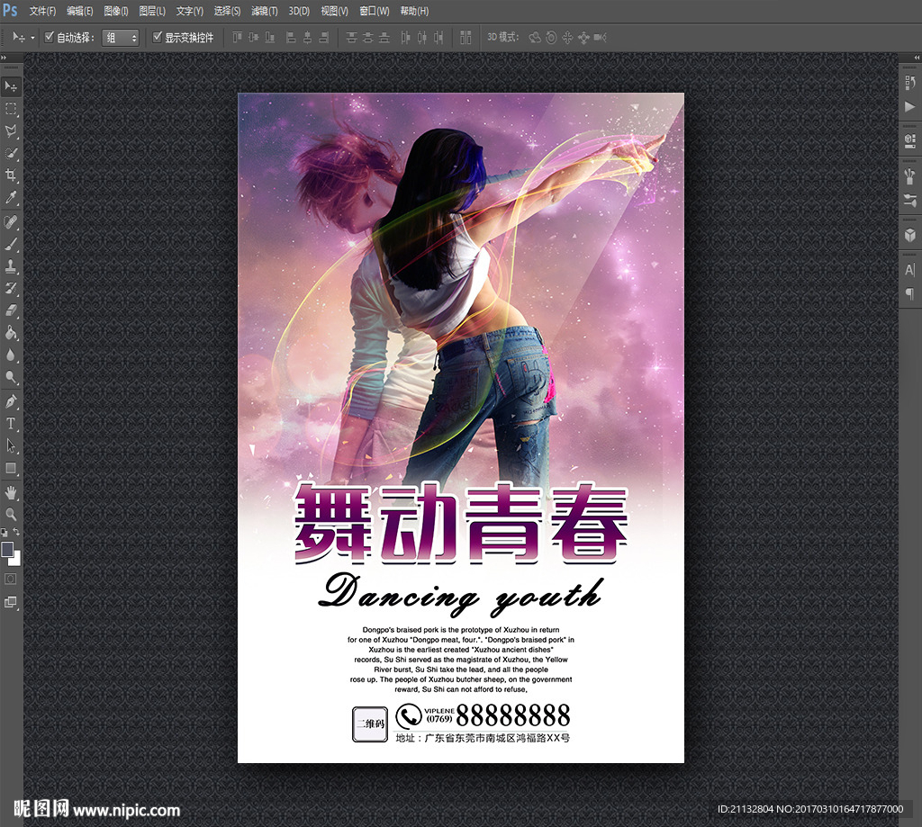This screenshot has height=827, width=922.
Task: Open the Character panel icon
Action: coord(909,270)
